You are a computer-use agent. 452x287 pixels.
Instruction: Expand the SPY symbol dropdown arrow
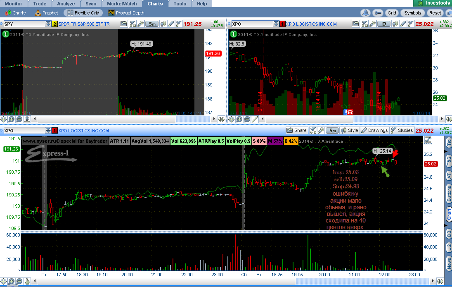click(48, 24)
